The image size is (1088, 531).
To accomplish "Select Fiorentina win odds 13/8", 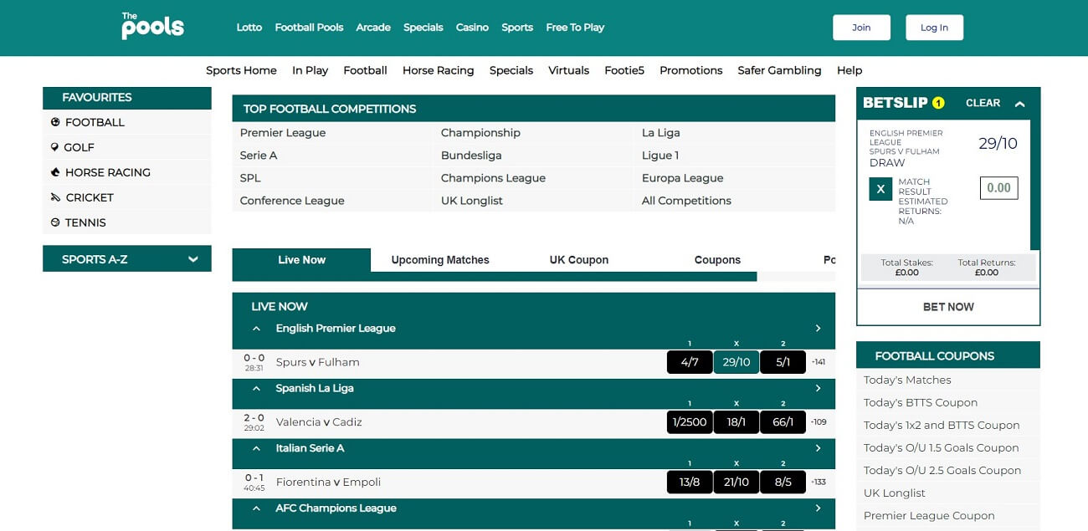I will [x=690, y=482].
